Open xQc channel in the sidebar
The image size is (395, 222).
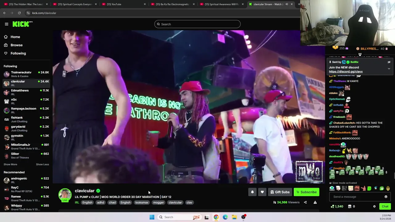[x=26, y=101]
